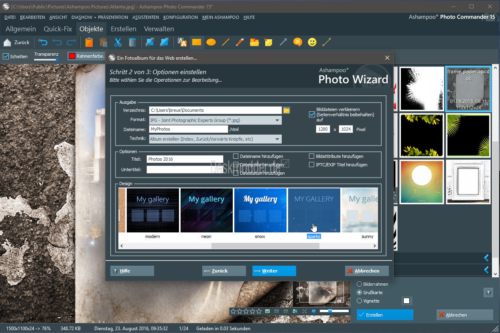Collapse upper right panel with blue chevron
The height and width of the screenshot is (333, 500).
click(x=486, y=258)
